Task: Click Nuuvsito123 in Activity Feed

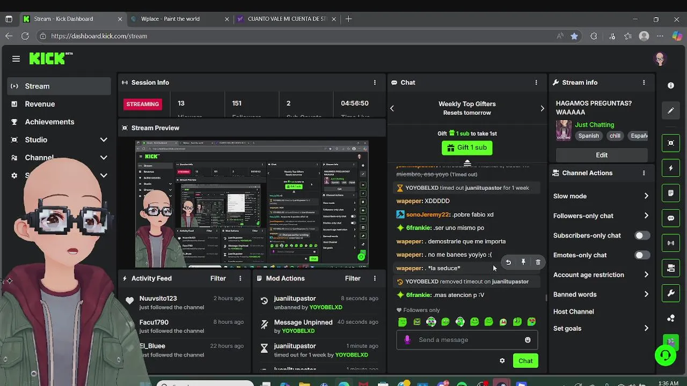Action: [x=158, y=299]
